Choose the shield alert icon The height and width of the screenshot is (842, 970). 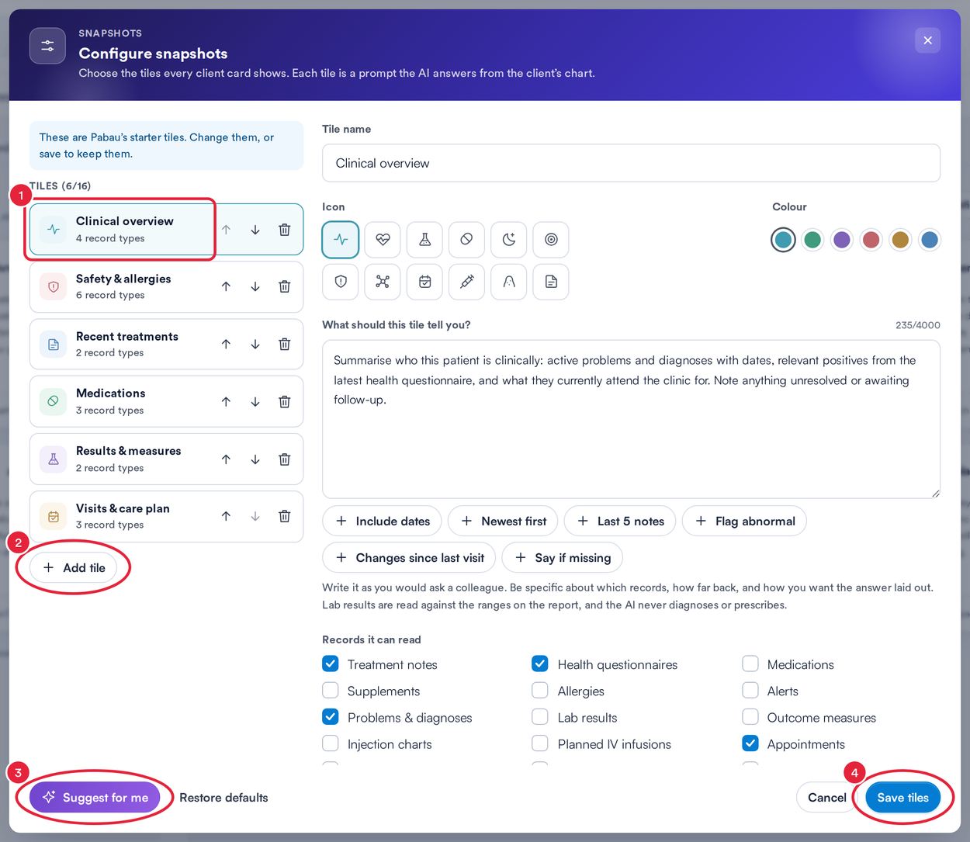point(341,282)
